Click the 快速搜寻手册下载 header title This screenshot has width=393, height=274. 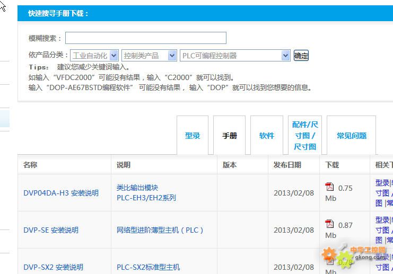point(58,13)
